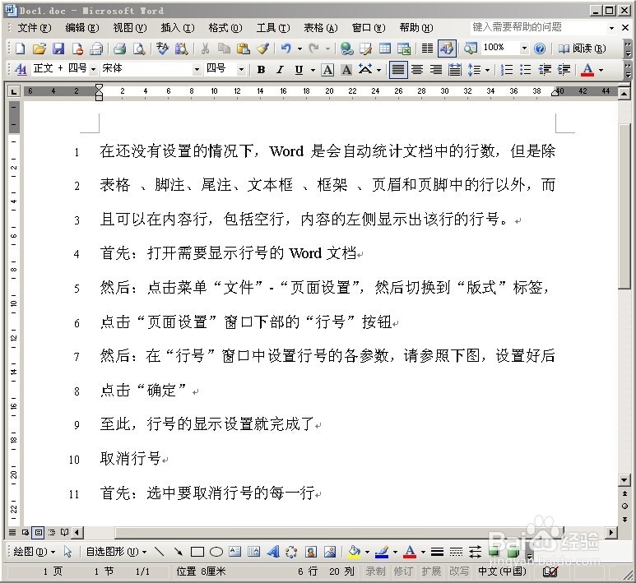The width and height of the screenshot is (636, 583).
Task: Create a new blank document
Action: 20,49
